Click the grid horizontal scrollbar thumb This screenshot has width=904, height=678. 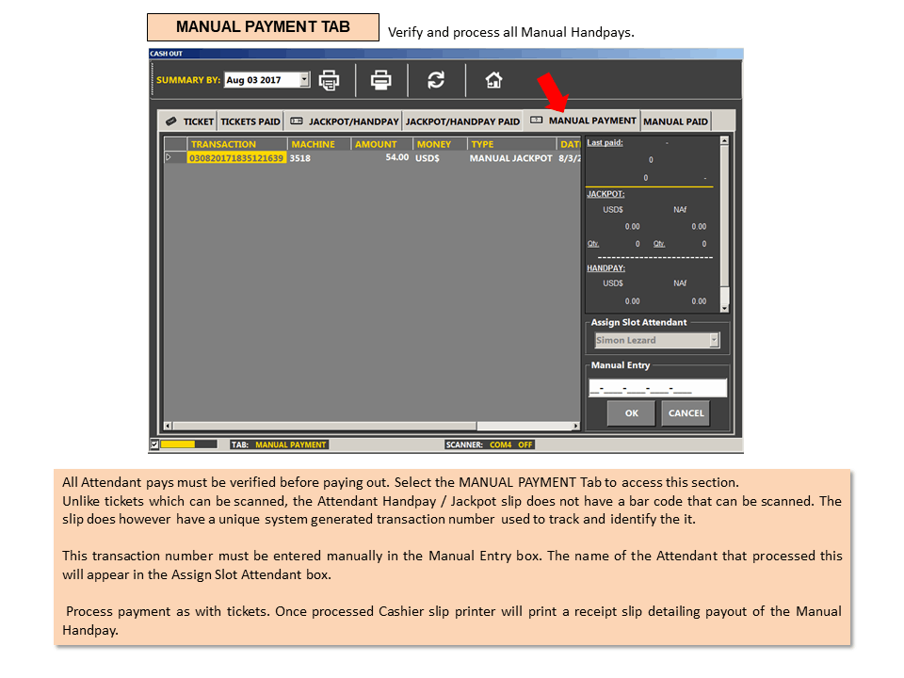pyautogui.click(x=325, y=426)
